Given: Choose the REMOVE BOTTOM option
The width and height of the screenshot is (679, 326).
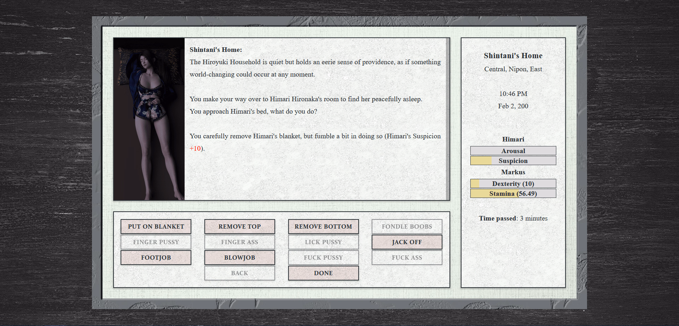Looking at the screenshot, I should tap(323, 227).
